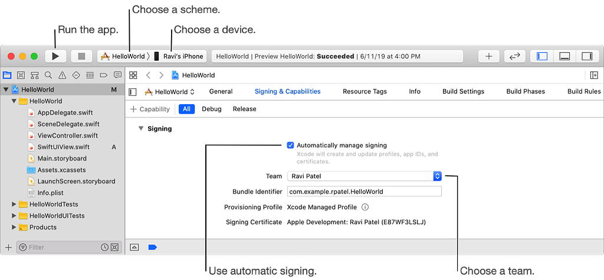Toggle breakpoints with blue tag icon

point(153,247)
